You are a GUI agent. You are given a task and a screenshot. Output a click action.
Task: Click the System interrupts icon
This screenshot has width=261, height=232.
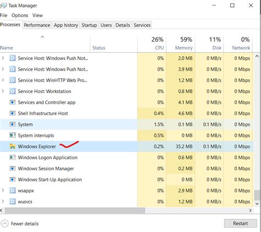(12, 136)
